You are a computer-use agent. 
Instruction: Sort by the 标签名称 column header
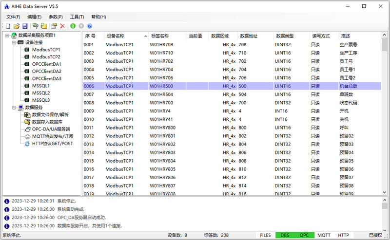[x=167, y=36]
